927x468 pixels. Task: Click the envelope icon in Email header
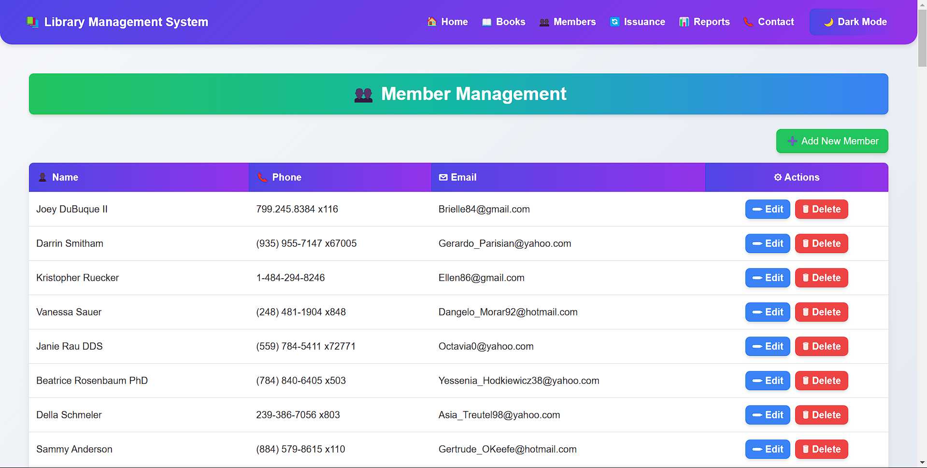443,177
